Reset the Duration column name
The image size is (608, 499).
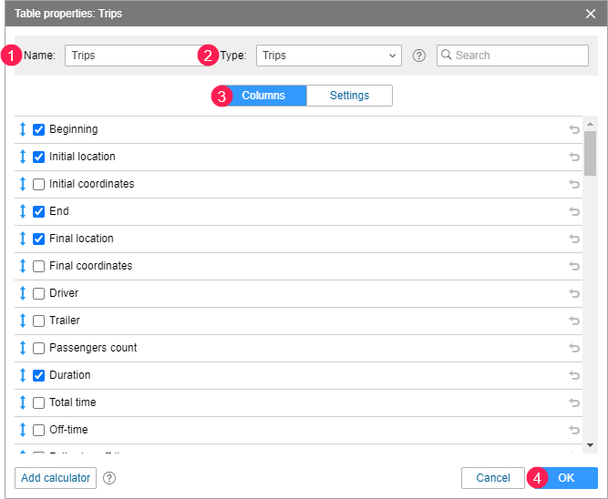(x=574, y=375)
